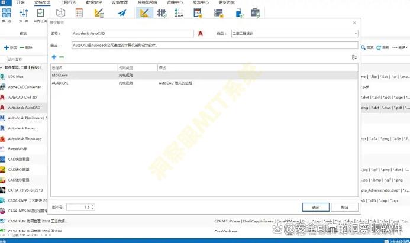Image resolution: width=410 pixels, height=243 pixels.
Task: Click the server with lock icon
Action: tap(218, 13)
